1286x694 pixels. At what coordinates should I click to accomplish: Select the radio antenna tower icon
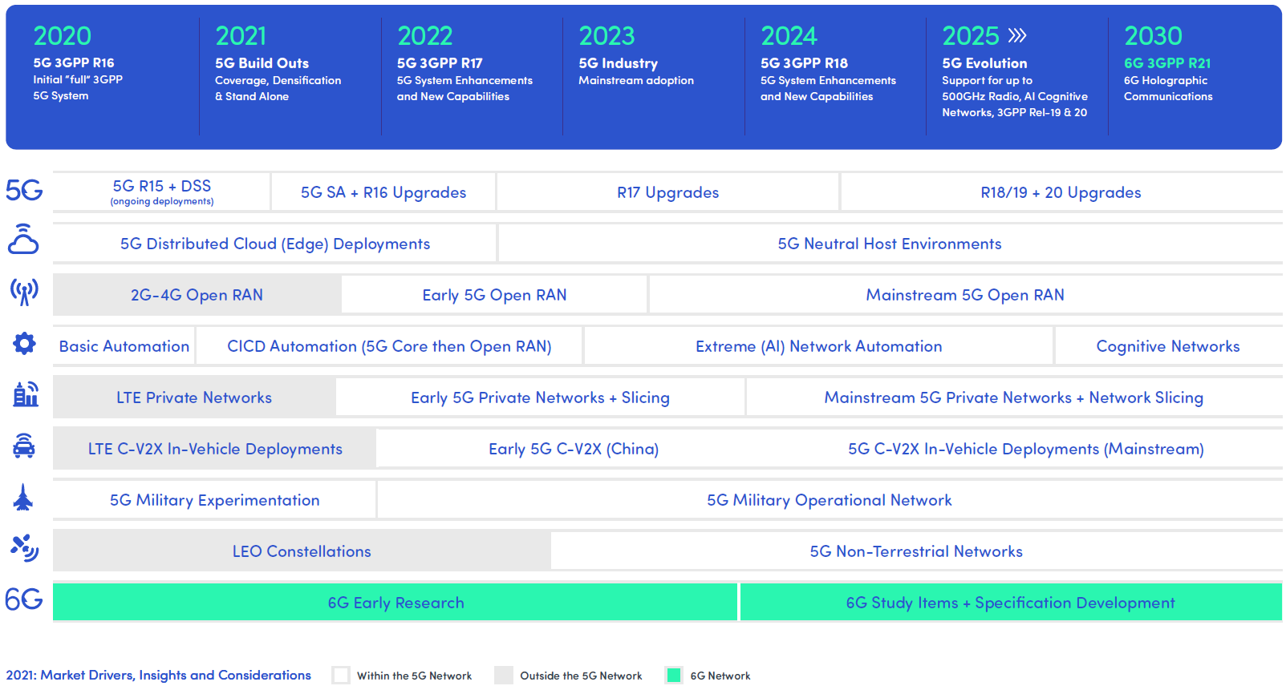[x=24, y=292]
